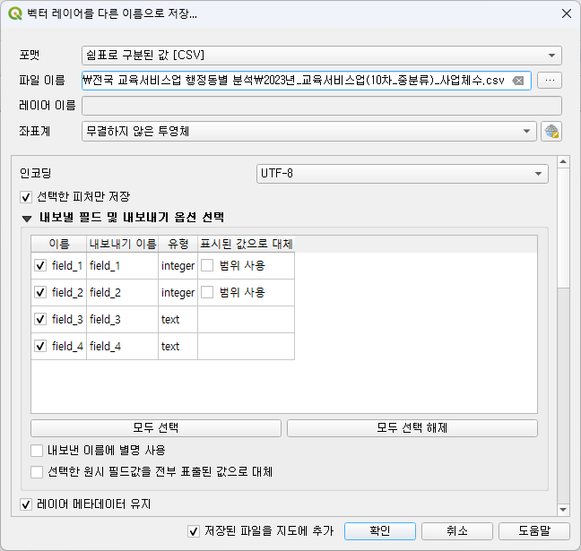
Task: Select export name cell field_4
Action: point(123,346)
